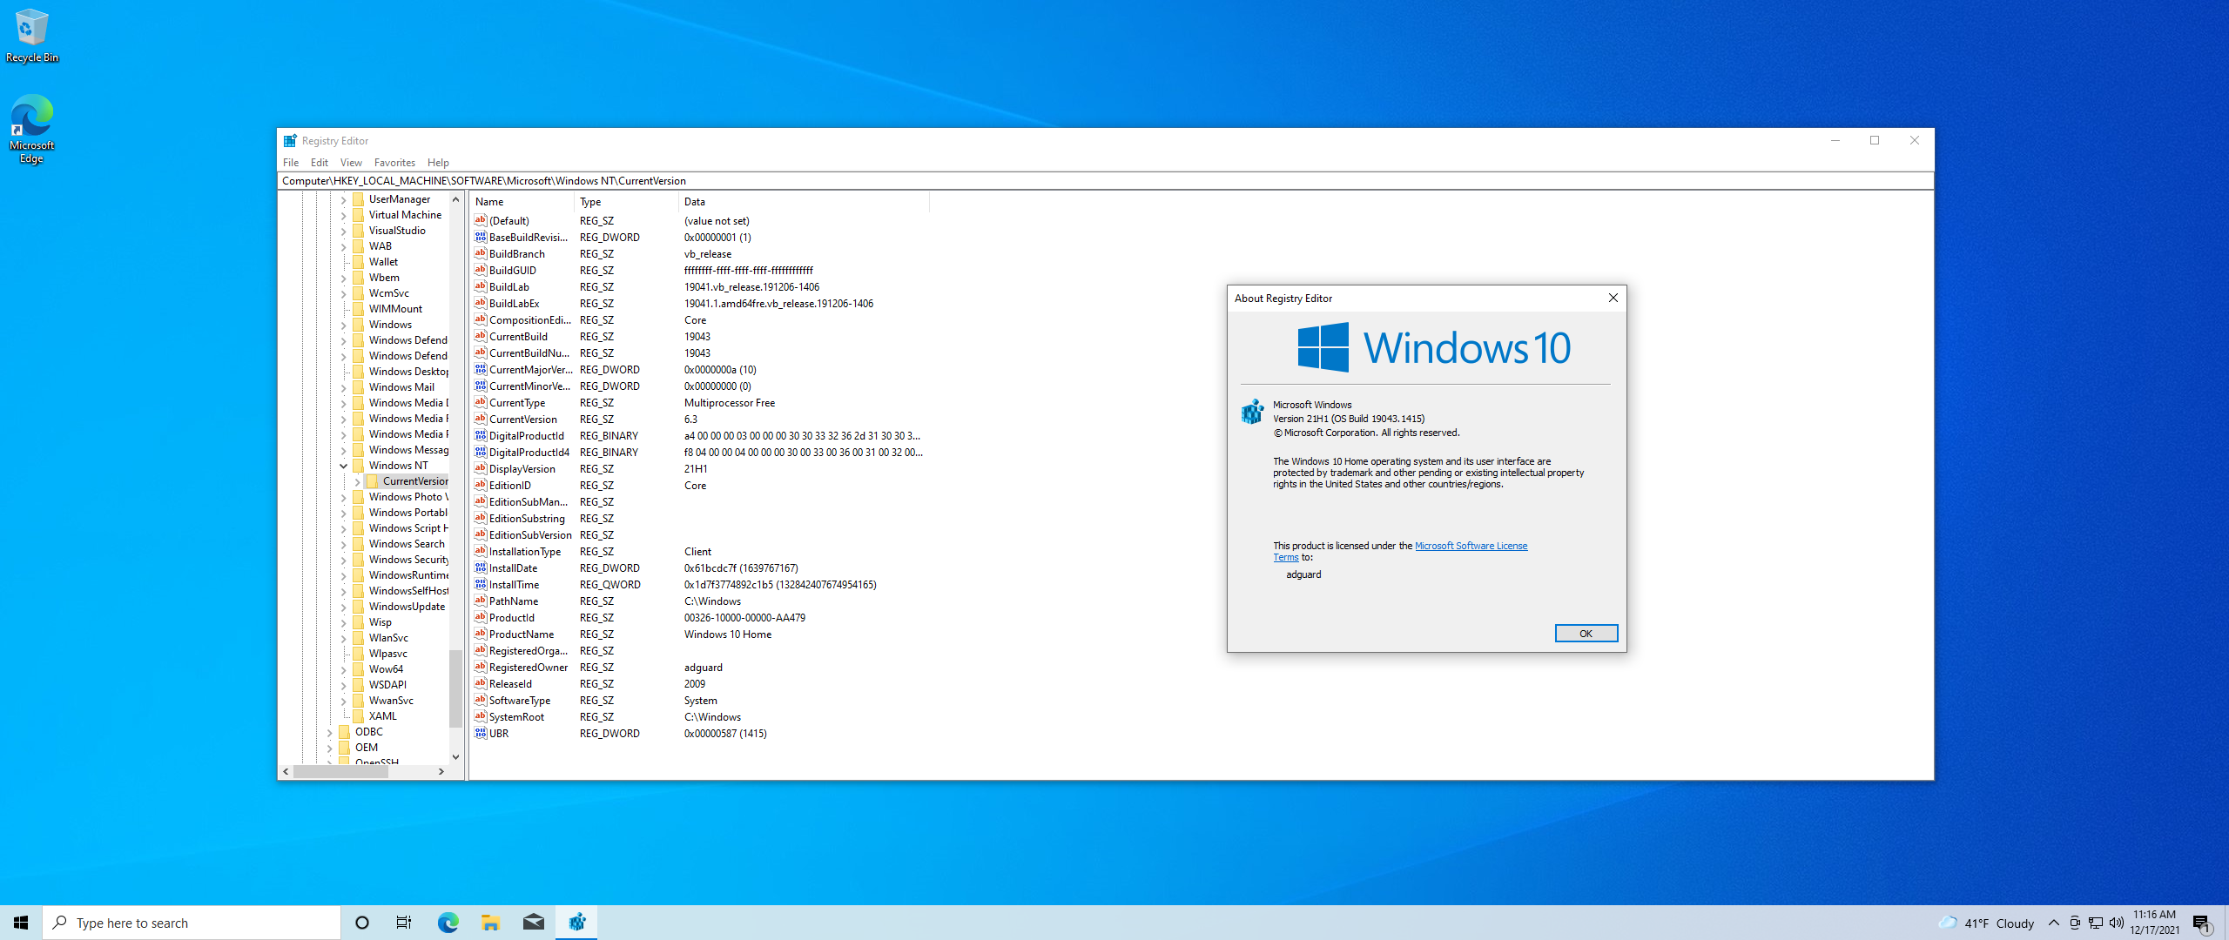Viewport: 2229px width, 940px height.
Task: Open the Favorites menu
Action: [394, 162]
